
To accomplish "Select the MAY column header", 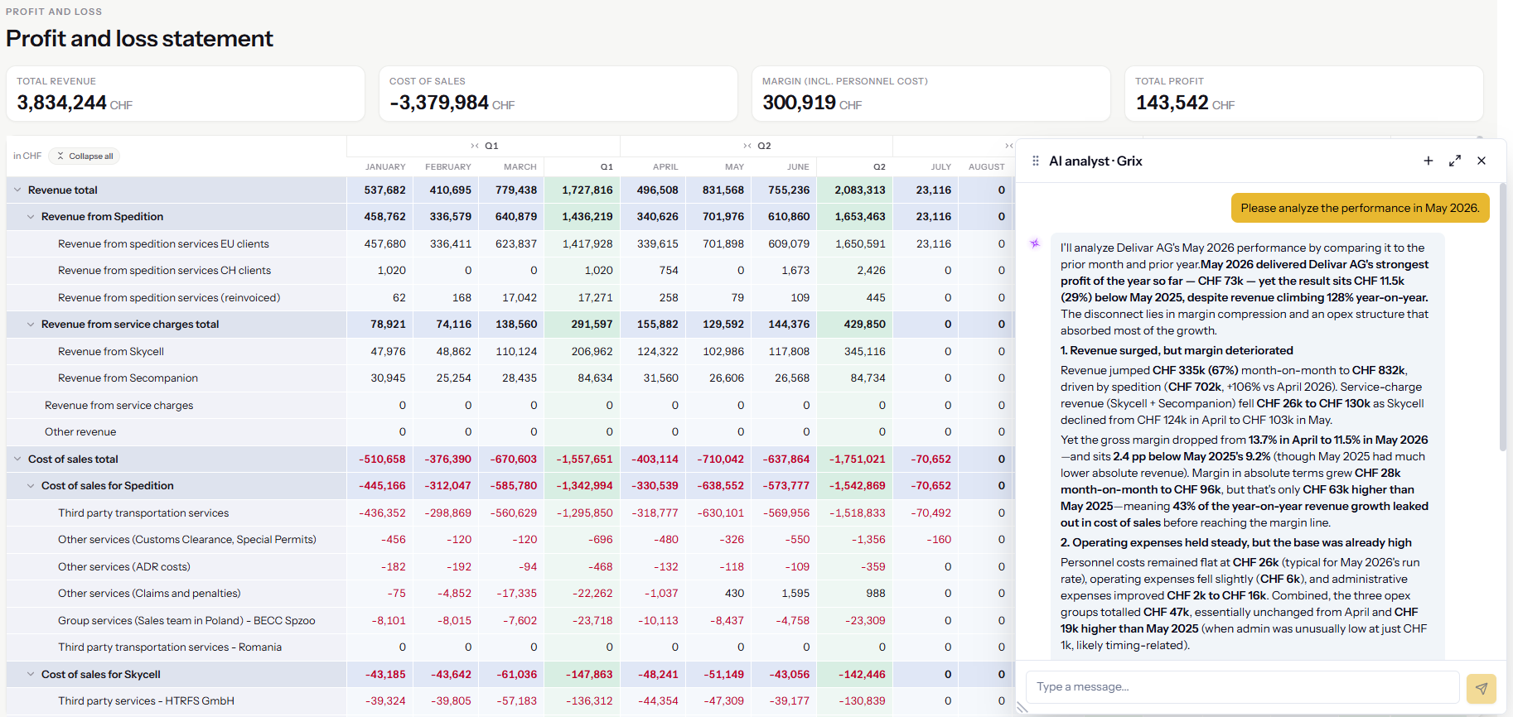I will (734, 166).
